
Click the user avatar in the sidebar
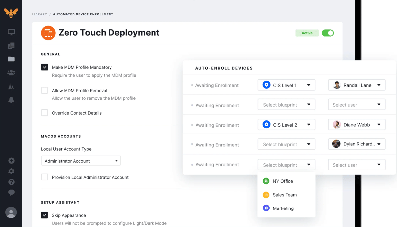coord(11,212)
